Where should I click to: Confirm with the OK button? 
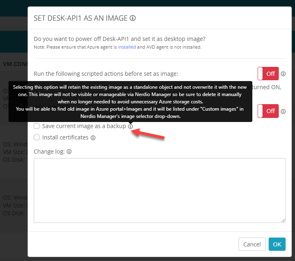277,244
